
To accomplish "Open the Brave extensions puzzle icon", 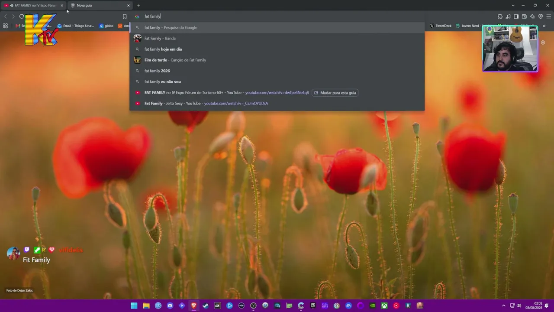I will point(500,16).
